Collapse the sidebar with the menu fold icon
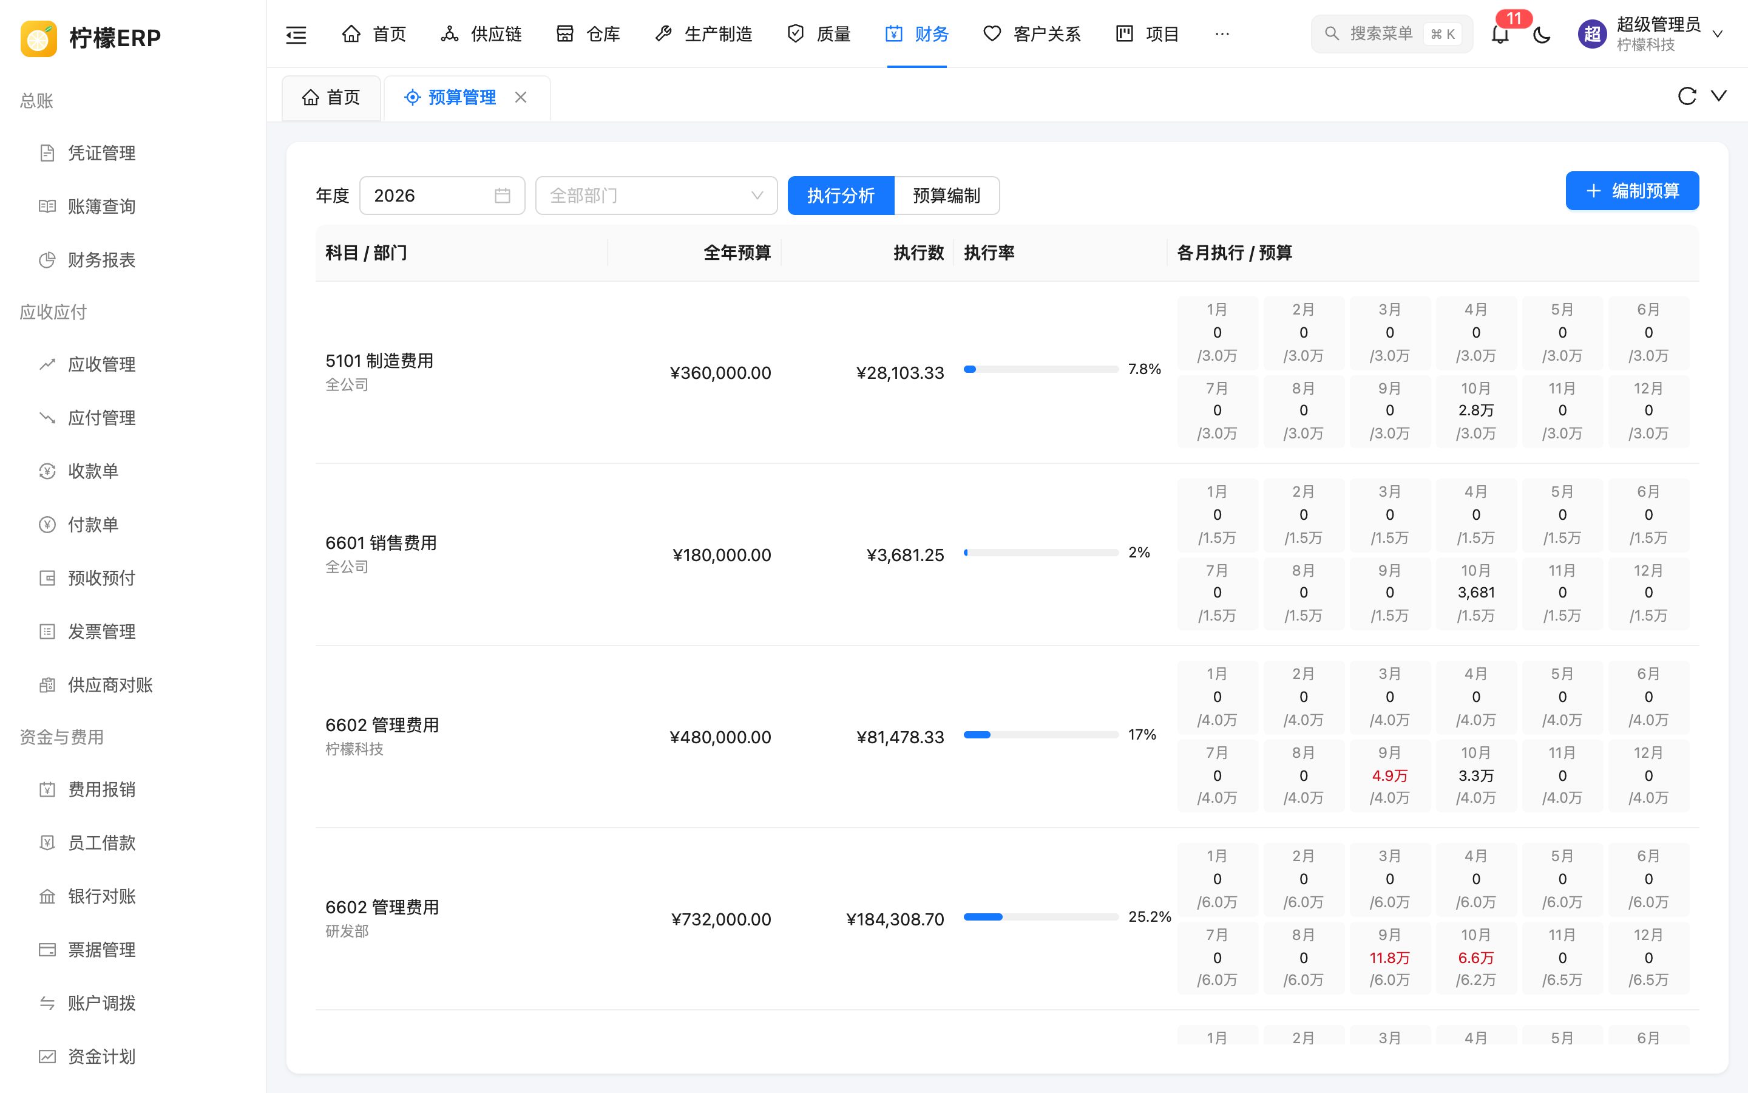 (296, 34)
